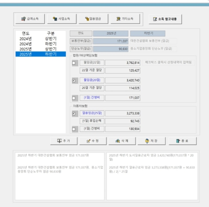Image resolution: width=209 pixels, height=207 pixels.
Task: Click the 월임금[20일] value 3,420,740
Action: click(123, 80)
